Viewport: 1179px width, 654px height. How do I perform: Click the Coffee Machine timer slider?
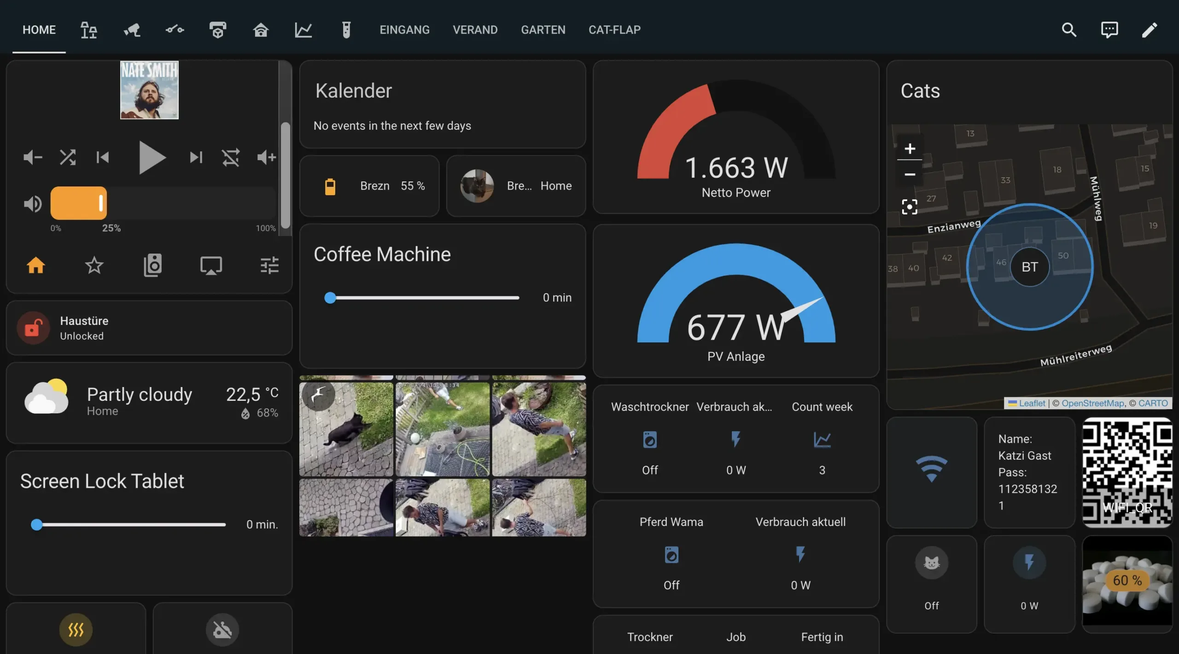pyautogui.click(x=422, y=298)
